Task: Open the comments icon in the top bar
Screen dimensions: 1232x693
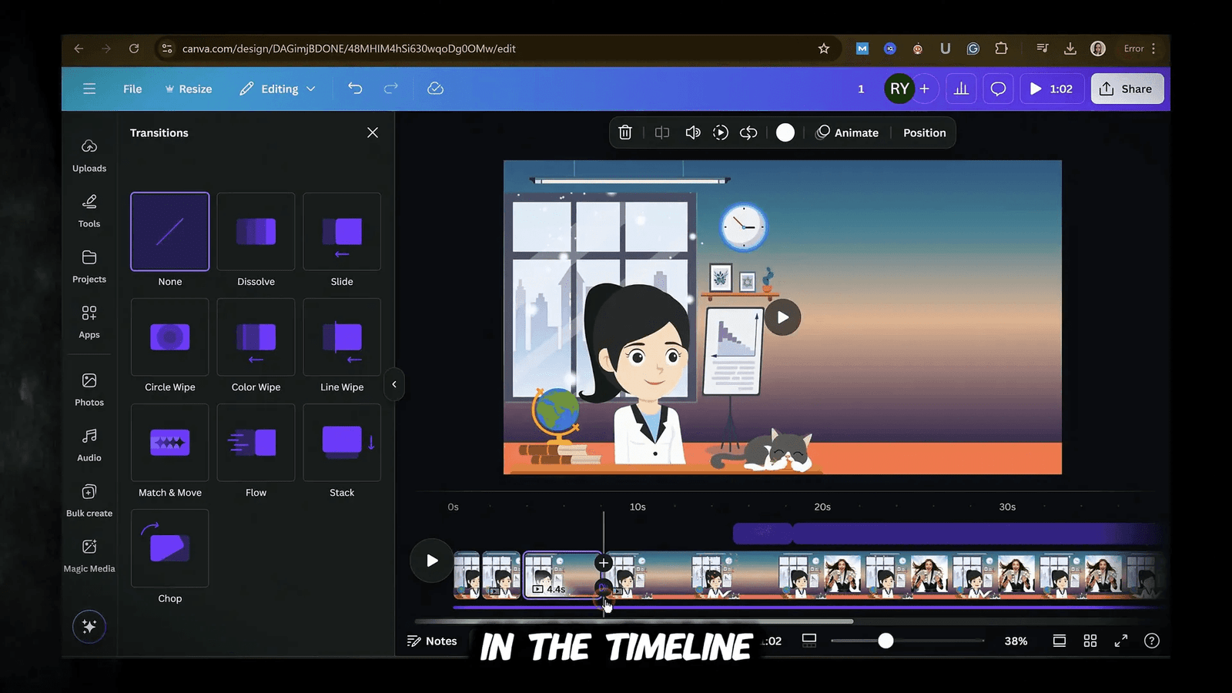Action: pyautogui.click(x=998, y=89)
